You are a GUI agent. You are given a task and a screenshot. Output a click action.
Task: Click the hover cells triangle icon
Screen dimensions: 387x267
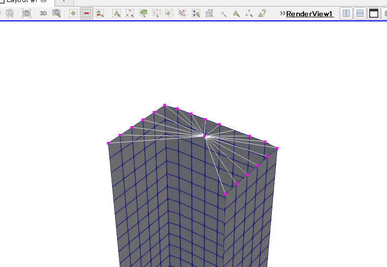coord(236,14)
